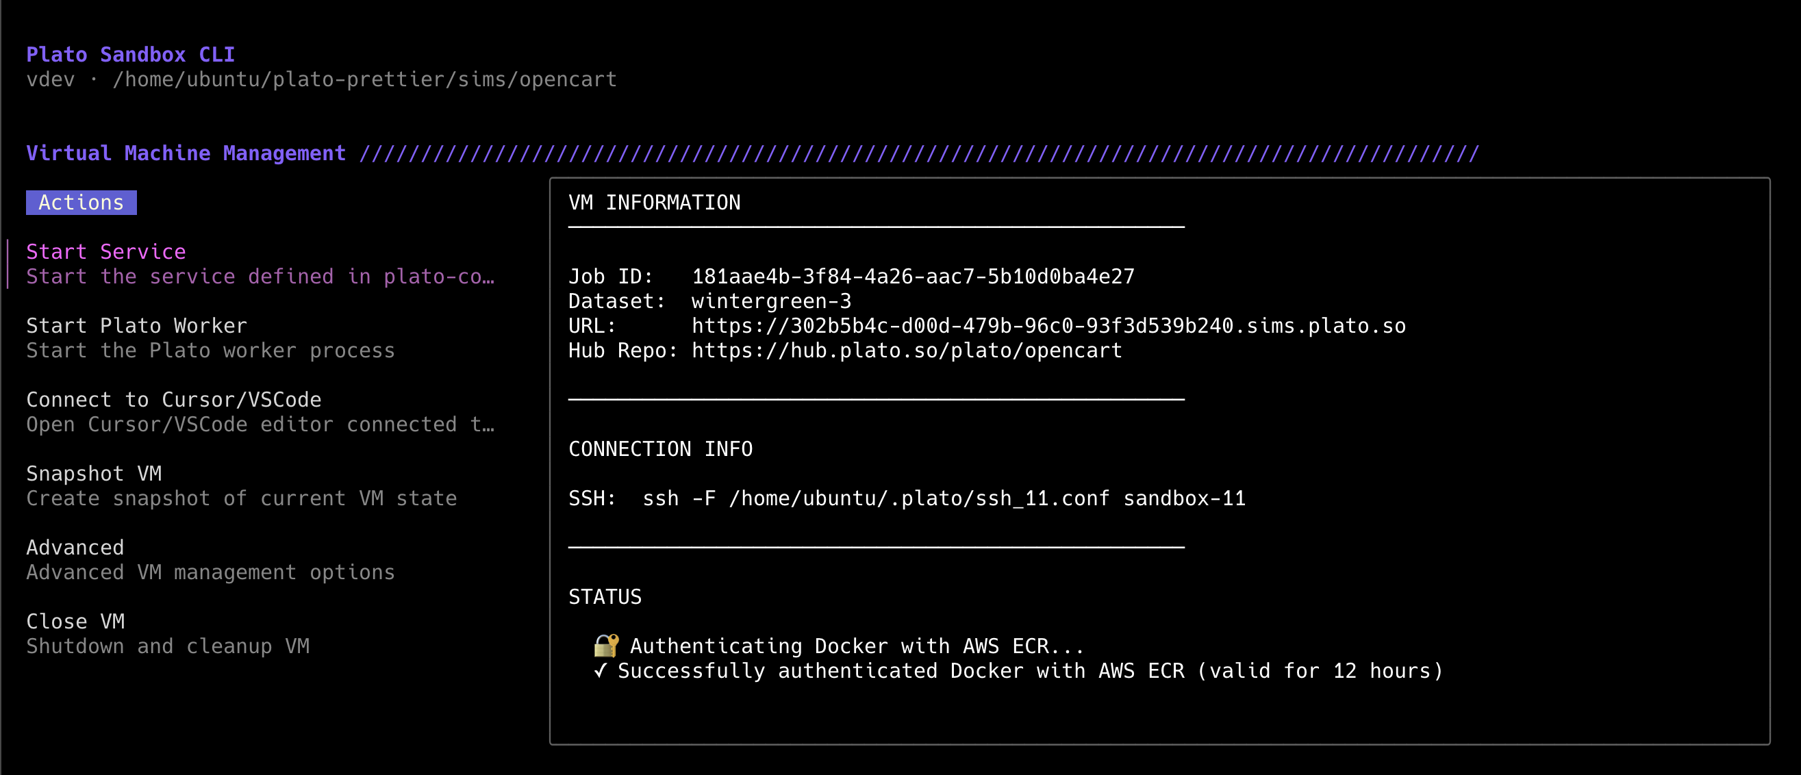Click the Actions header label
The width and height of the screenshot is (1801, 775).
(x=81, y=203)
